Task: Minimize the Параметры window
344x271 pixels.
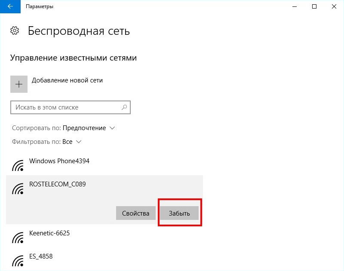Action: 295,6
